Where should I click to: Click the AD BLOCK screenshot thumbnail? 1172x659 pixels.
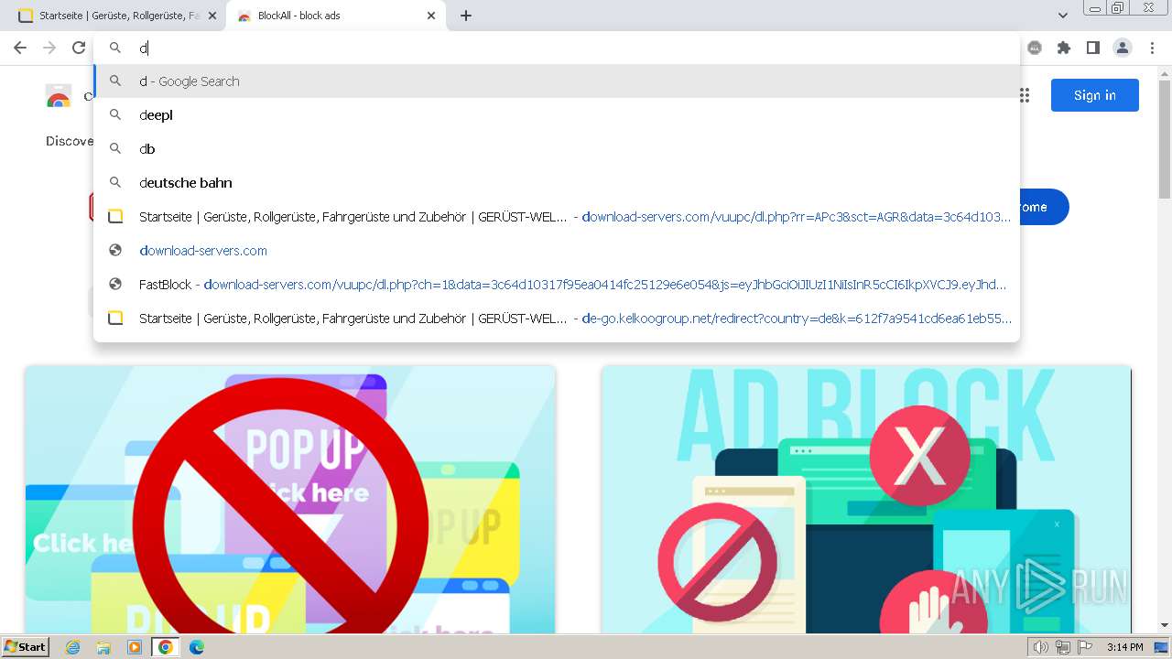pos(866,500)
